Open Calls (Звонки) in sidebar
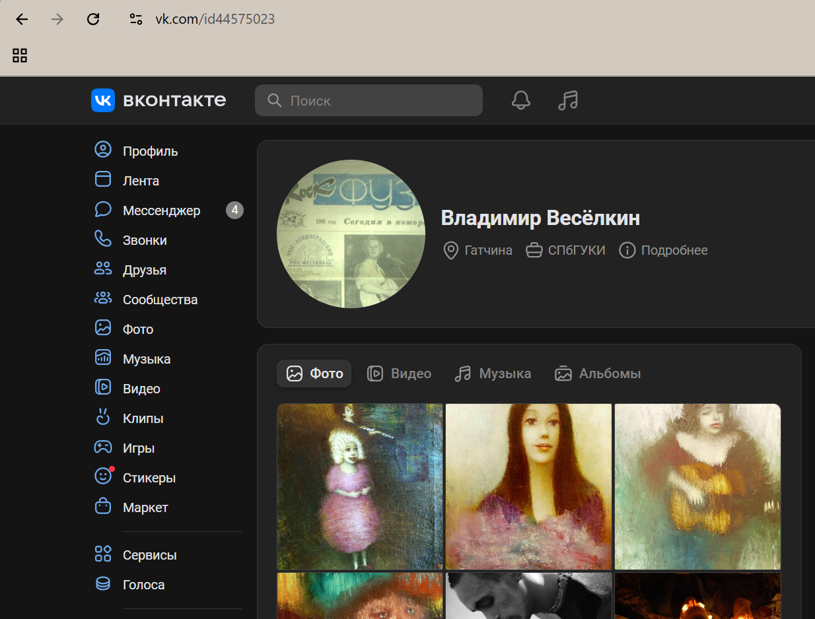 click(145, 240)
